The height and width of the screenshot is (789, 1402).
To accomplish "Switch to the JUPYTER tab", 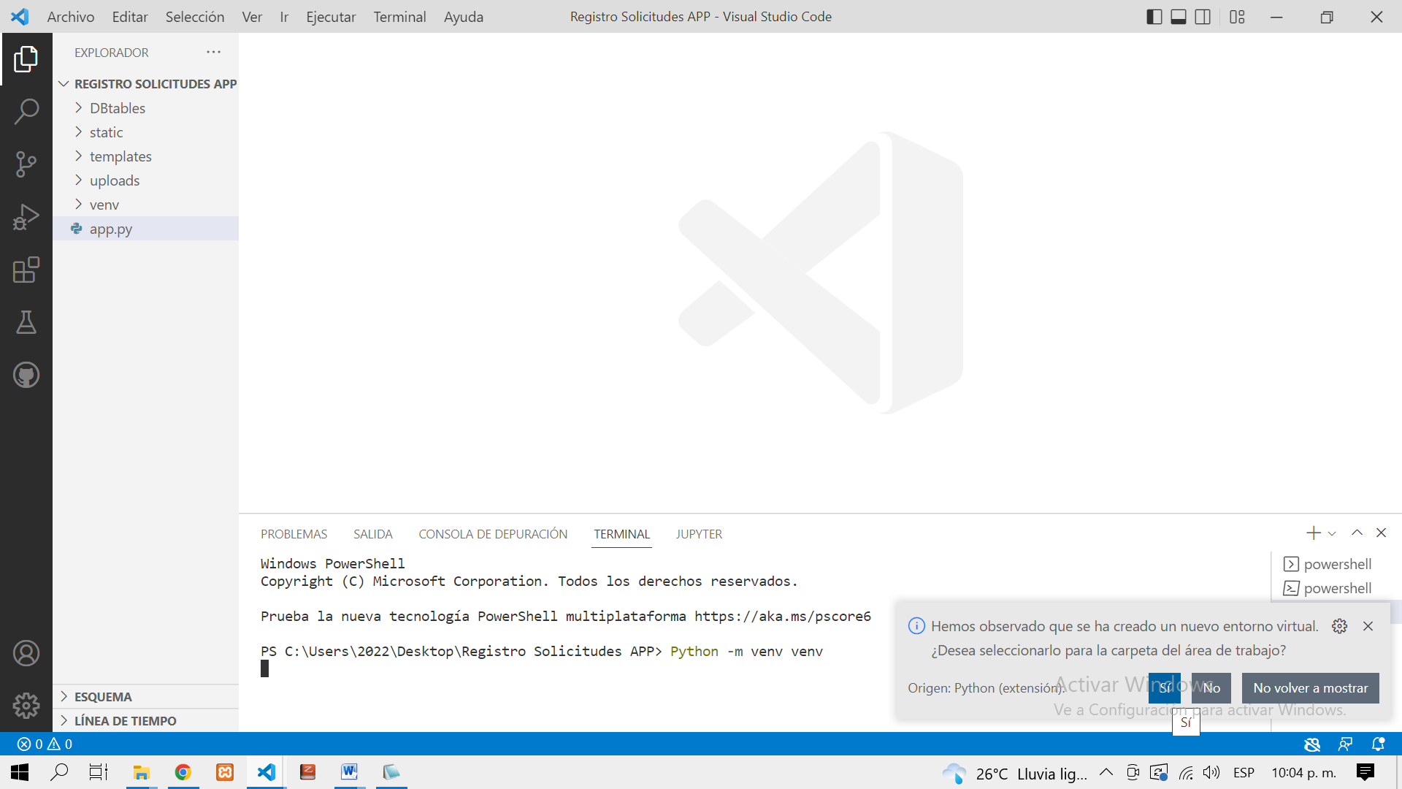I will point(698,534).
